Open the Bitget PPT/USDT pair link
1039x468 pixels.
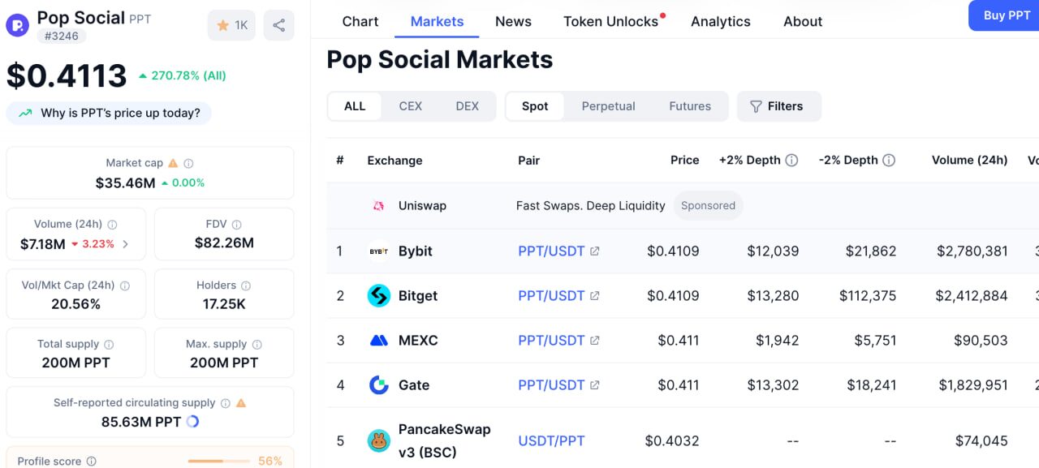[x=551, y=296]
